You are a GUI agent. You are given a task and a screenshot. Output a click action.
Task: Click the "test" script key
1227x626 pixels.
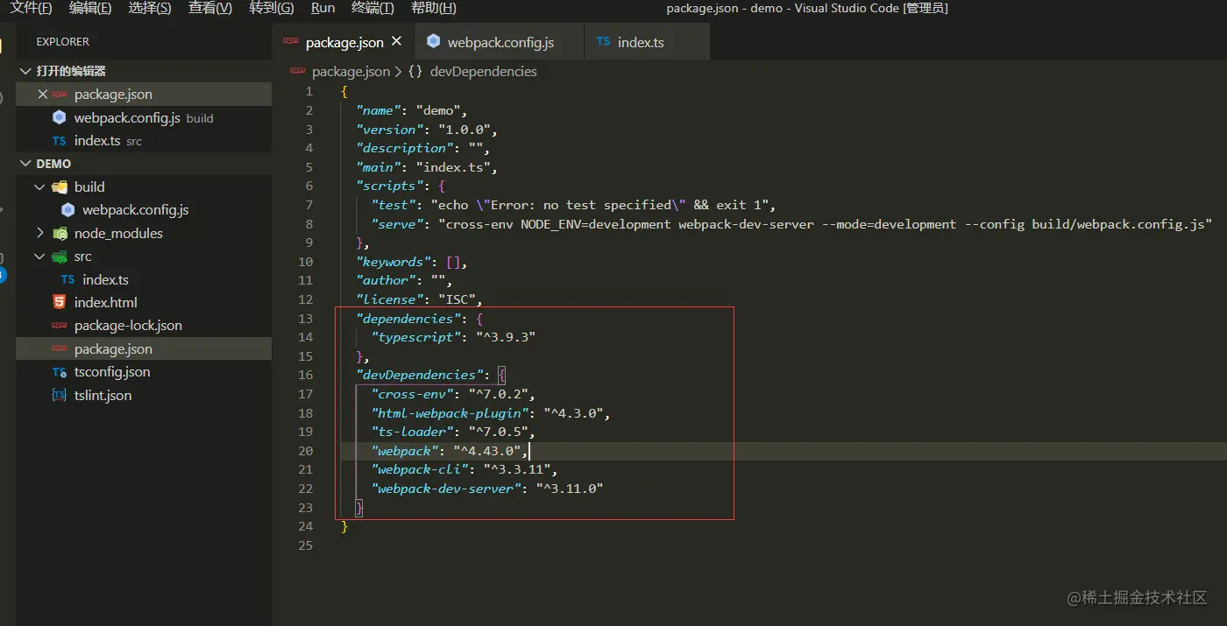[x=394, y=205]
